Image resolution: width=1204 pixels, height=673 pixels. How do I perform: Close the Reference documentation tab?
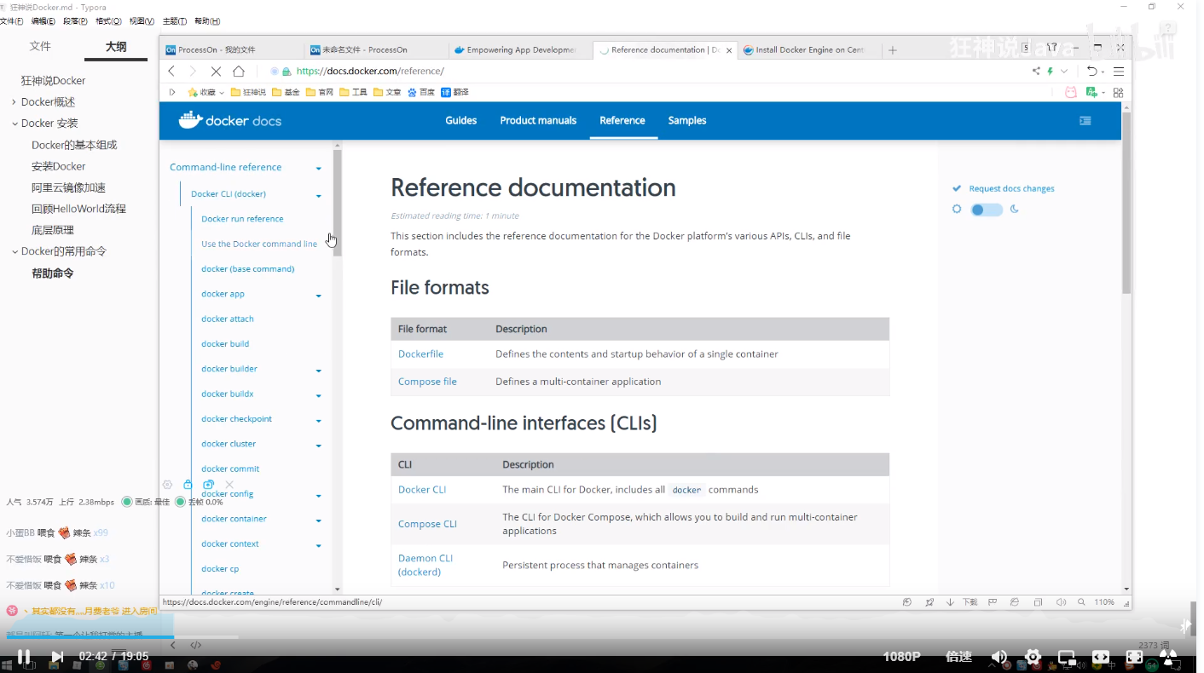(729, 50)
